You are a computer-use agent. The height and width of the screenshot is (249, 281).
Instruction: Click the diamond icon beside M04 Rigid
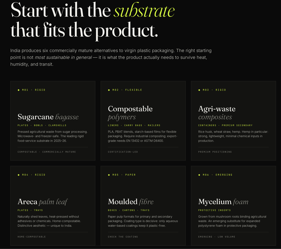click(19, 175)
